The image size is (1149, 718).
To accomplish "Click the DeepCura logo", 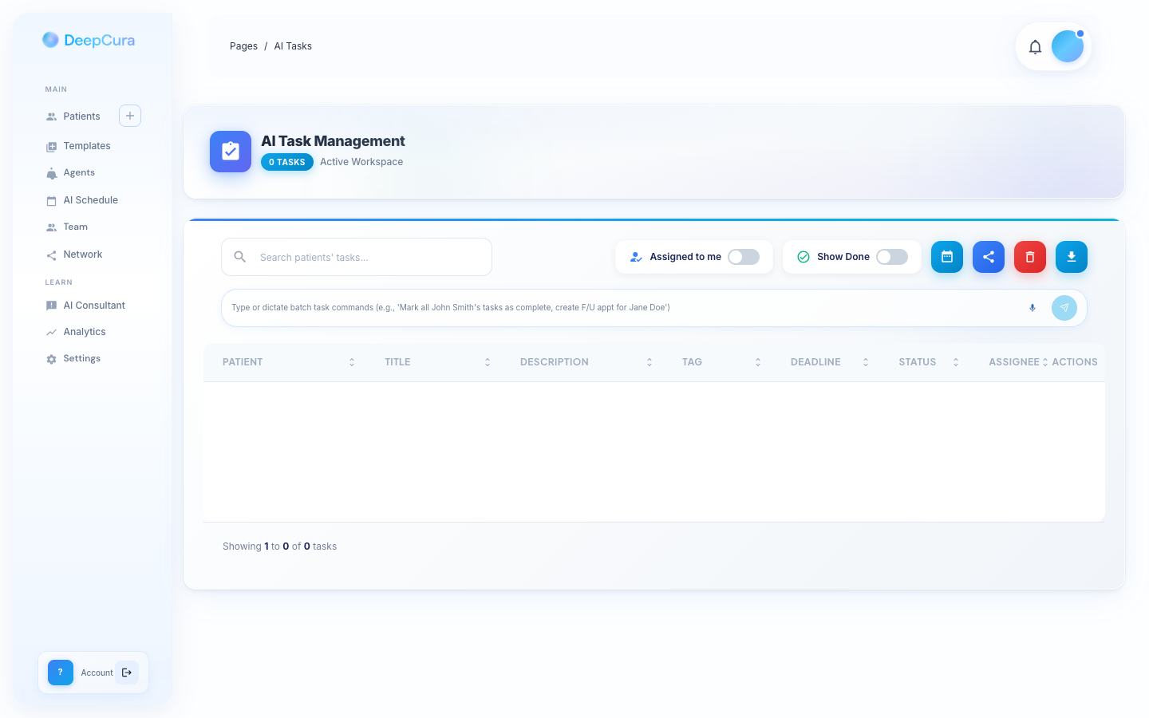I will coord(89,40).
